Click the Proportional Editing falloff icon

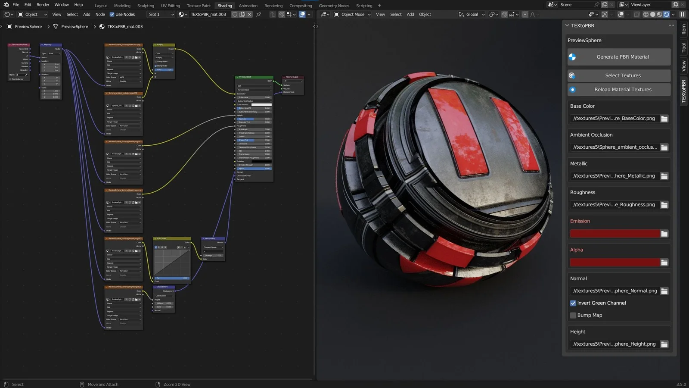533,14
